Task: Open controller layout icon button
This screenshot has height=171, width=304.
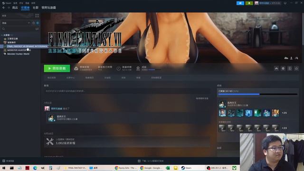Action: click(x=276, y=68)
